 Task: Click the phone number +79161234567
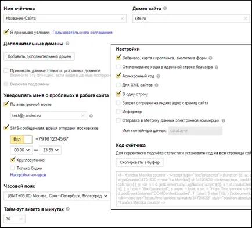point(52,139)
